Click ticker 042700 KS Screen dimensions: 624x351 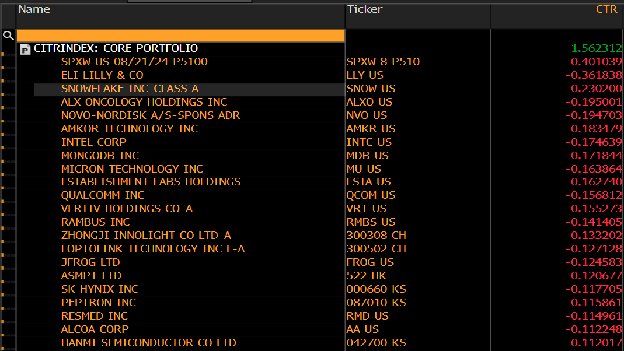[376, 343]
